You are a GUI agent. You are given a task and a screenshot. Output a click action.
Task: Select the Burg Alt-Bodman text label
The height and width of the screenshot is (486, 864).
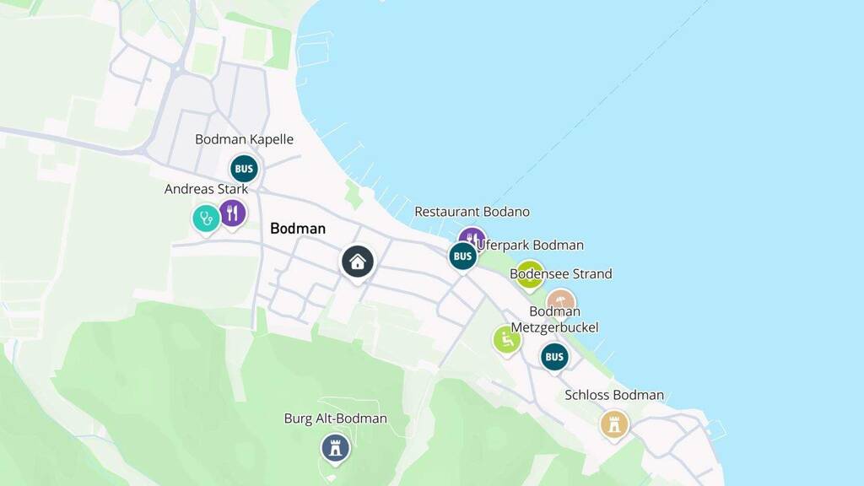coord(336,418)
